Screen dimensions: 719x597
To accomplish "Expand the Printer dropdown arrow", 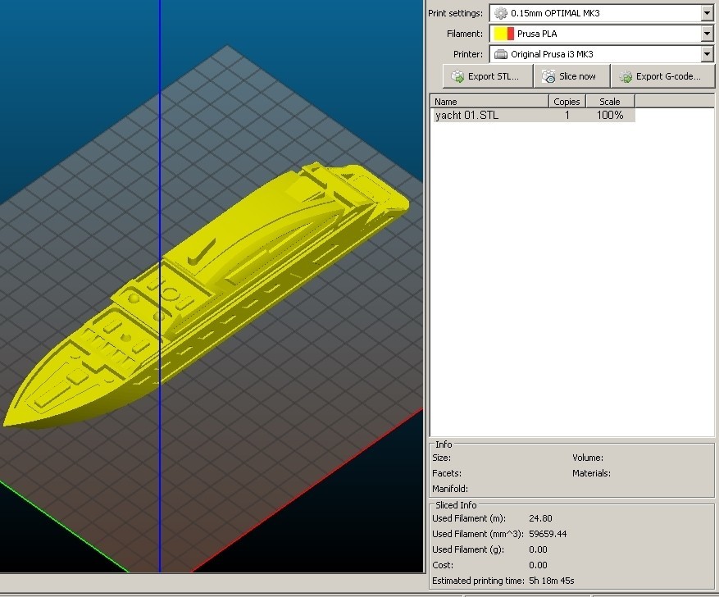I will (707, 55).
